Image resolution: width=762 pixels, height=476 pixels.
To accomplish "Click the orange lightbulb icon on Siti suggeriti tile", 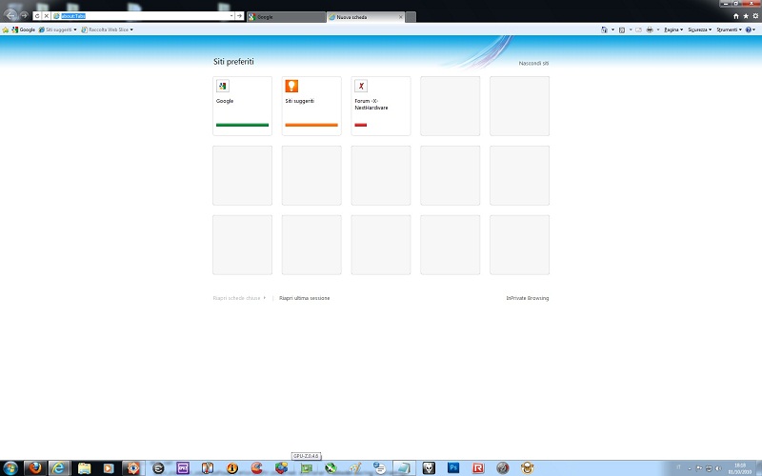I will [x=291, y=87].
